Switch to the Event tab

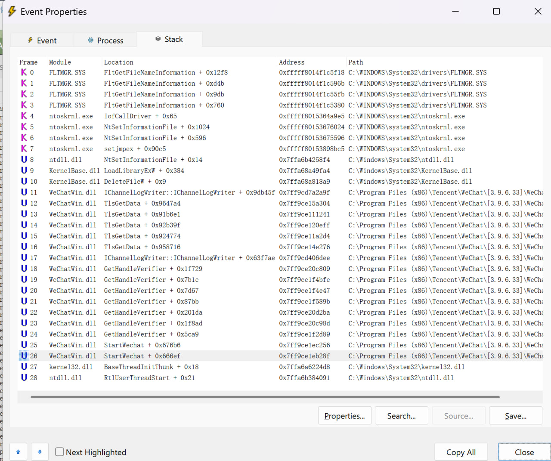(x=42, y=40)
